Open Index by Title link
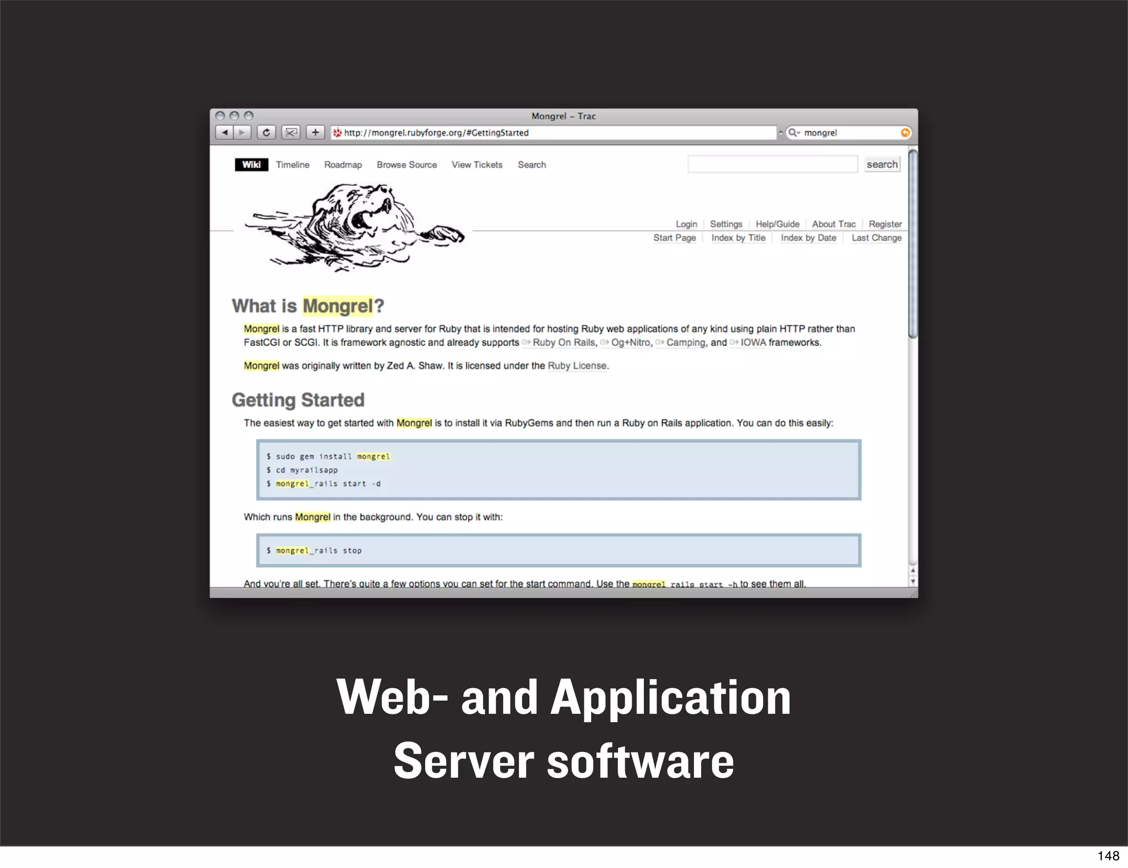 738,238
